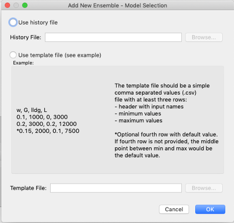Cancel the Add New Ensemble dialog
This screenshot has width=234, height=223.
pyautogui.click(x=174, y=209)
